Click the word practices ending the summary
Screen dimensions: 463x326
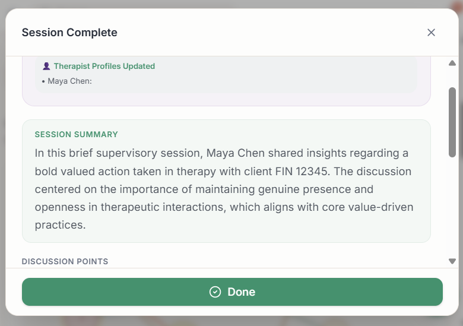tap(60, 226)
